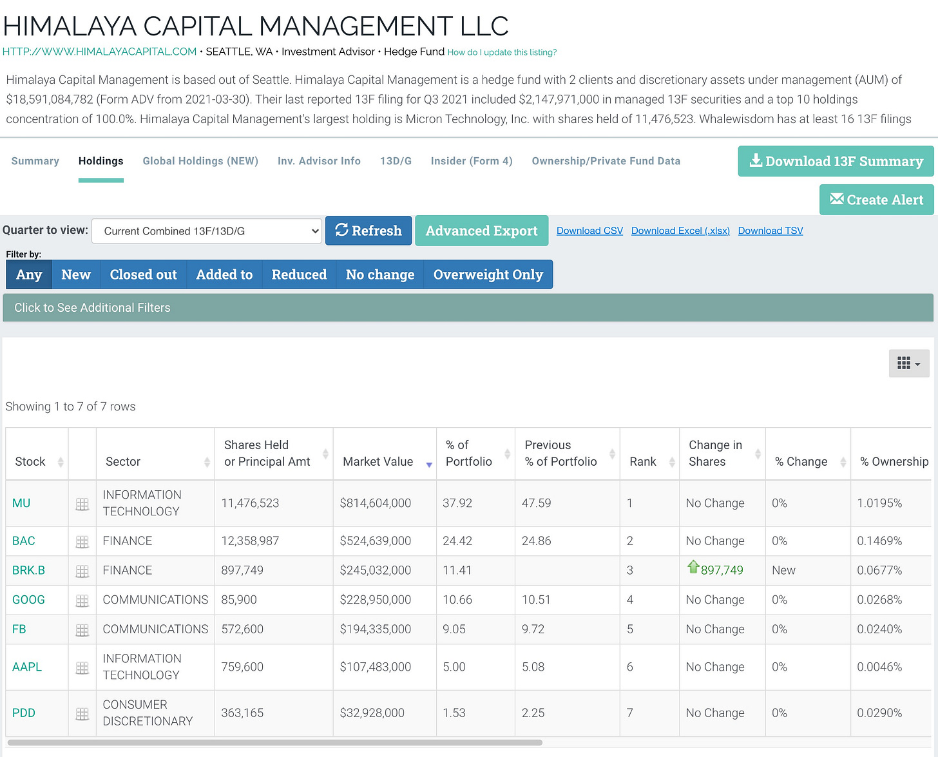Open the GOOG stock link
The width and height of the screenshot is (938, 757).
tap(28, 600)
